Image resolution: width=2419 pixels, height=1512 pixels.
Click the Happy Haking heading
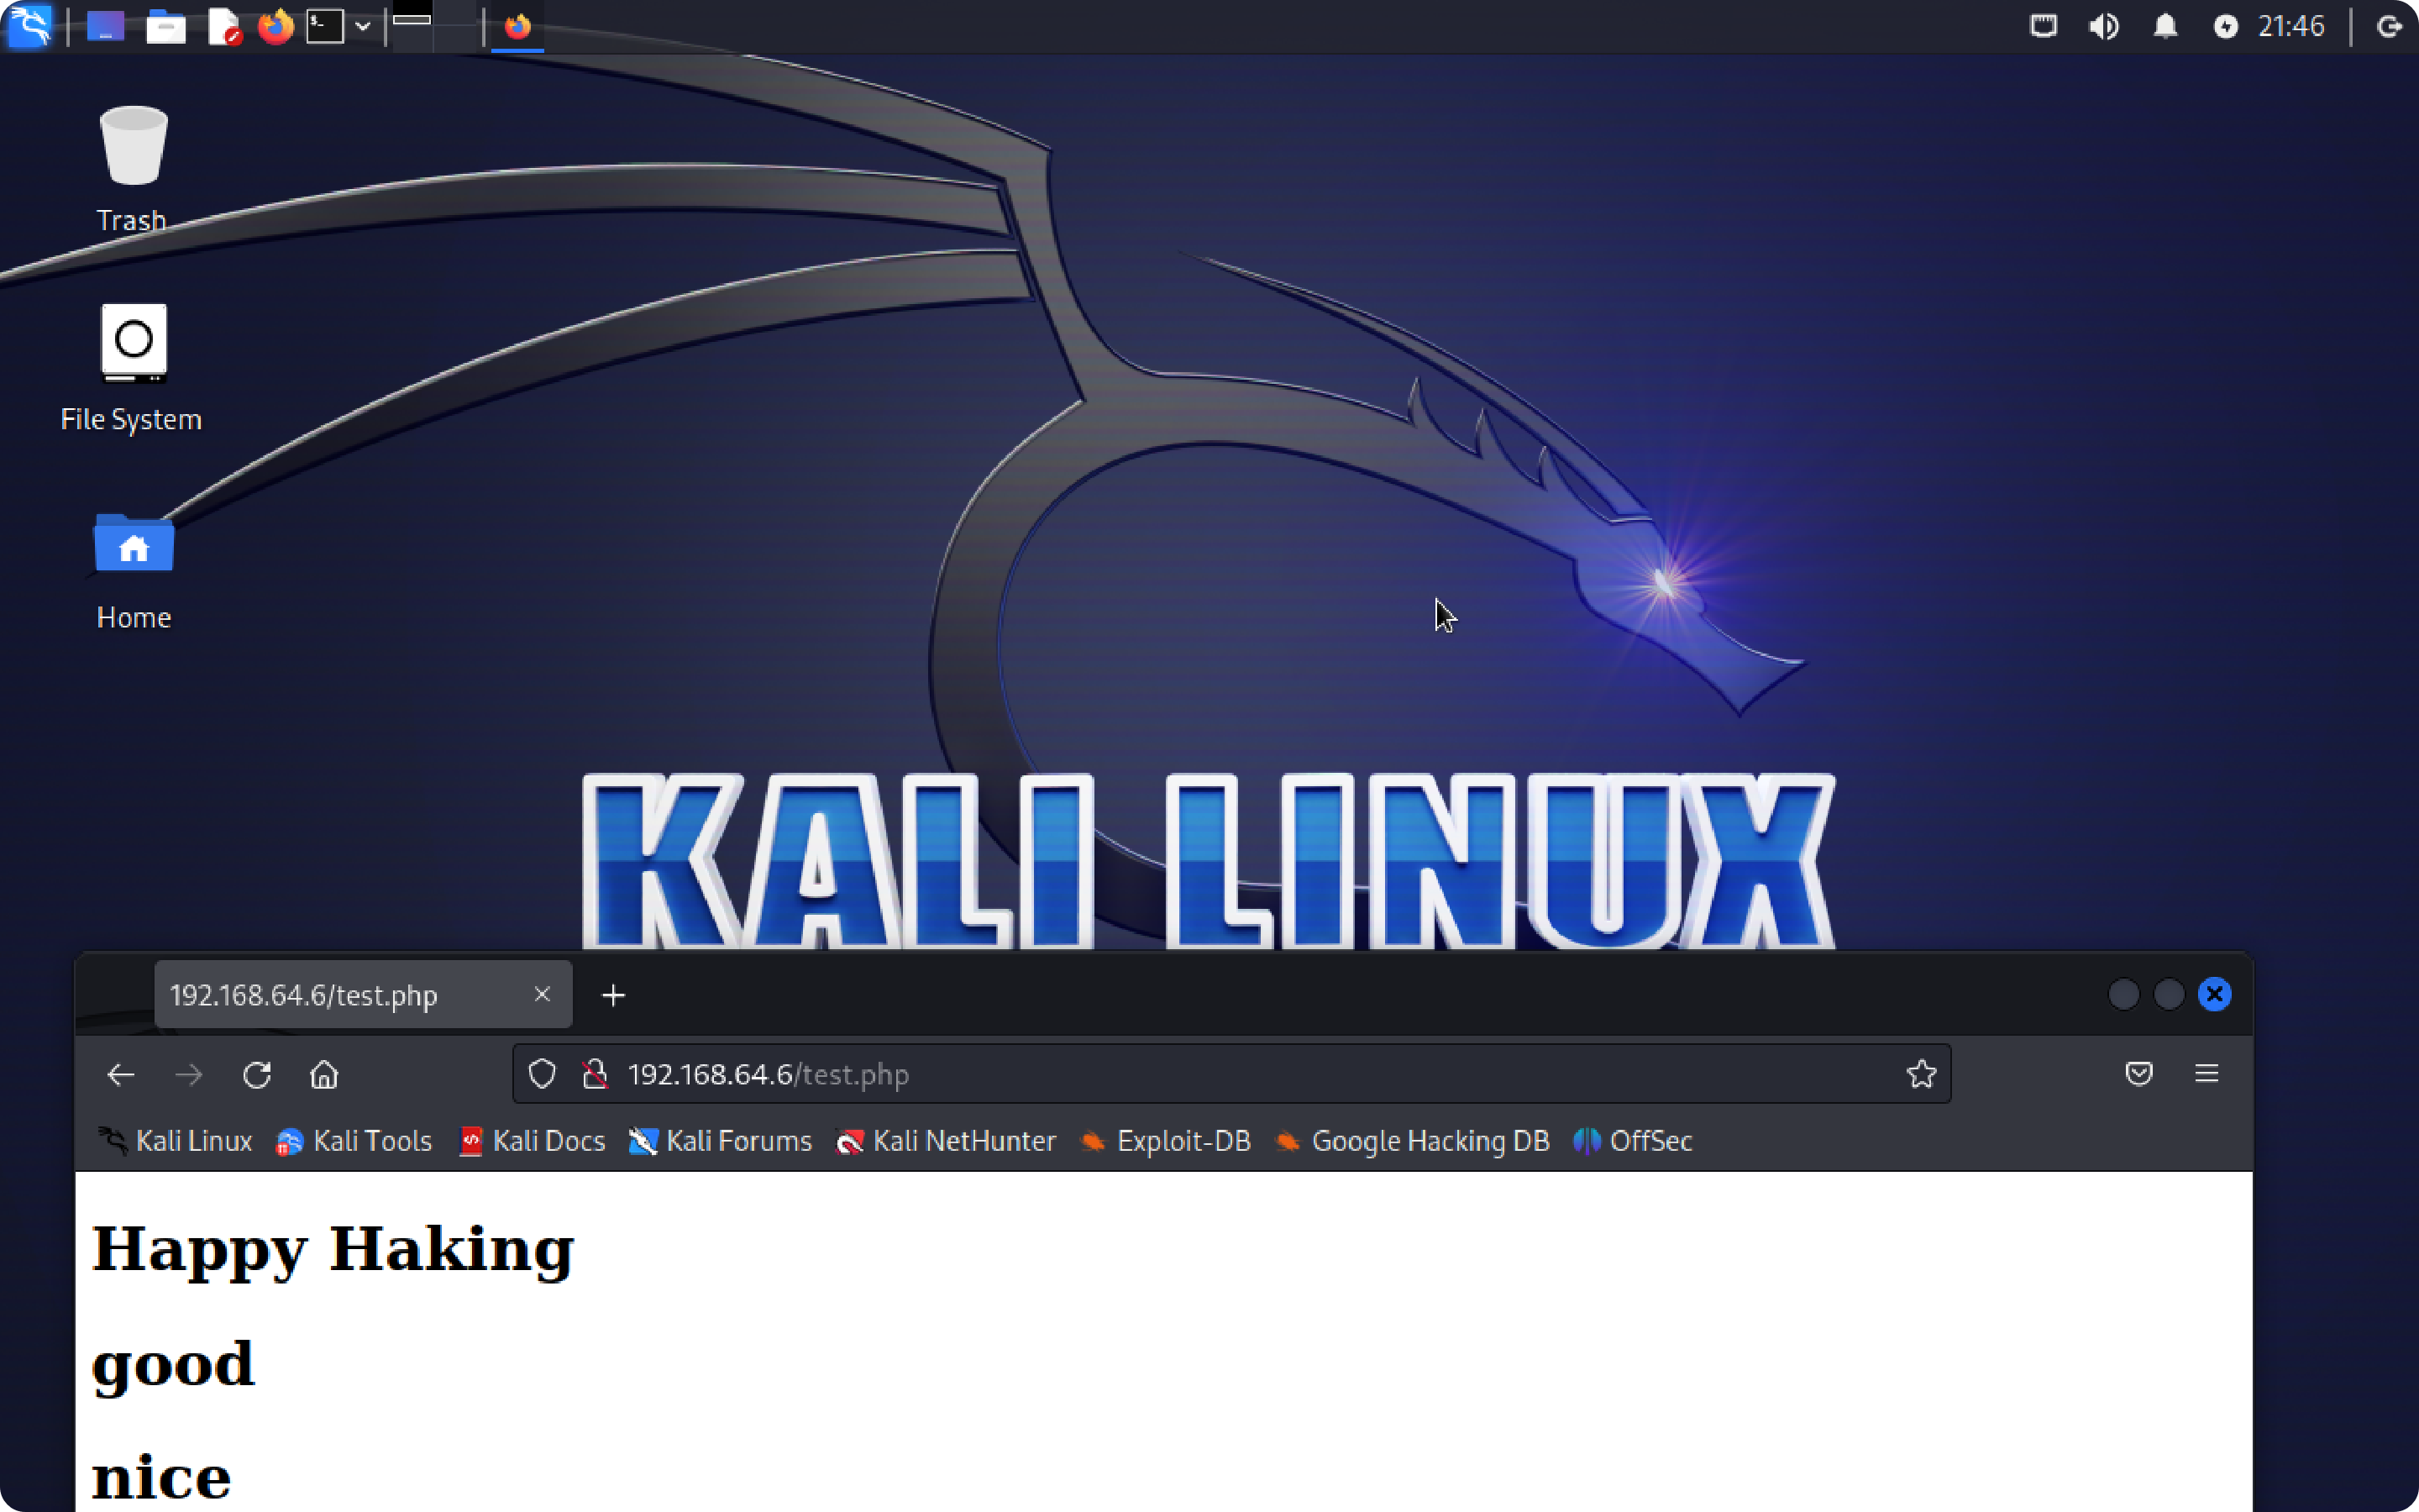coord(333,1249)
